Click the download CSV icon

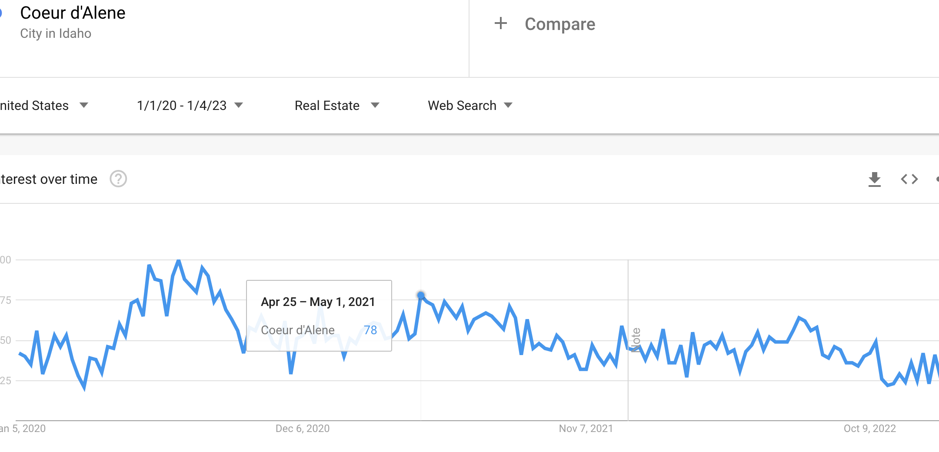pos(874,179)
